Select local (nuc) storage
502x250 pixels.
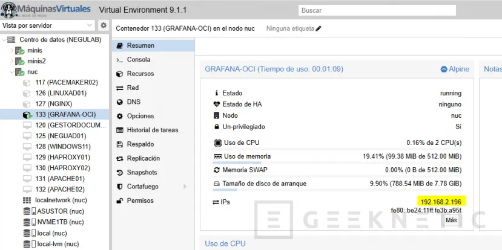(x=52, y=234)
